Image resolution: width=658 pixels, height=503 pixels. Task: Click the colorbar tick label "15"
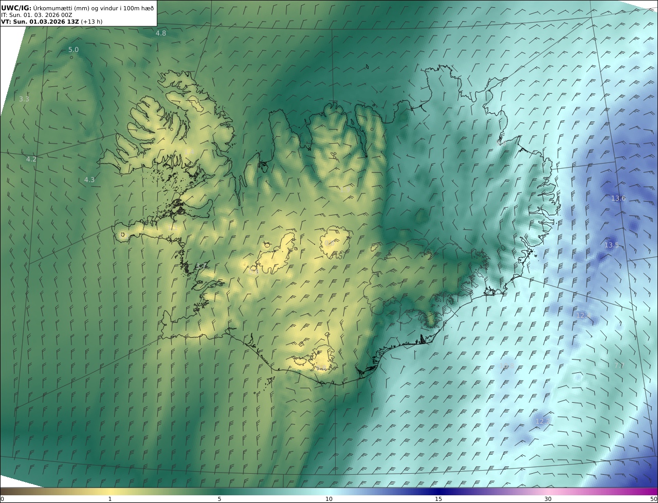pos(438,499)
